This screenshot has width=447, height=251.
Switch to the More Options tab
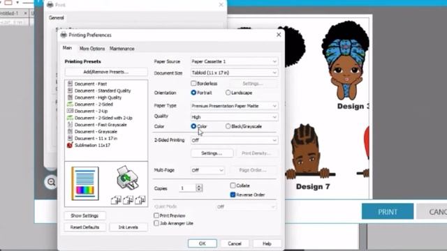(x=92, y=49)
